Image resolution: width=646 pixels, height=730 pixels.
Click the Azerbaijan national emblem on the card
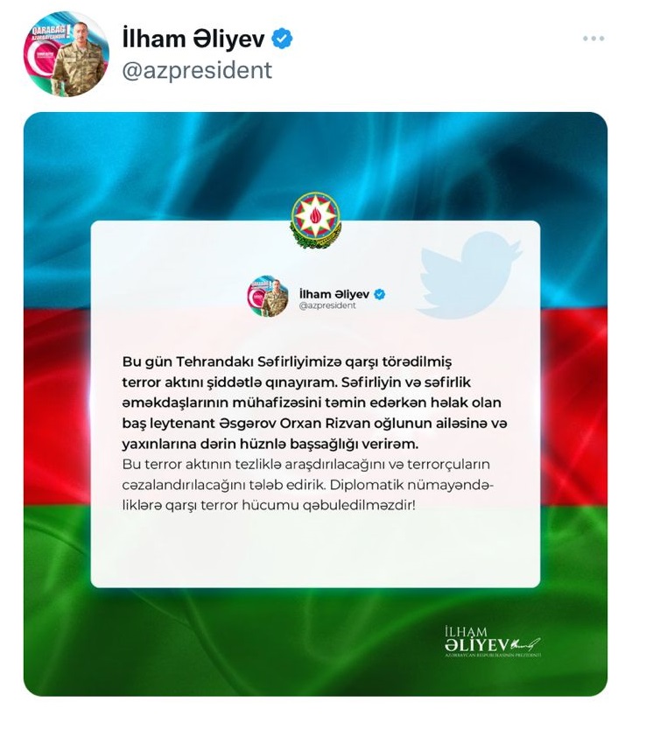pos(315,221)
